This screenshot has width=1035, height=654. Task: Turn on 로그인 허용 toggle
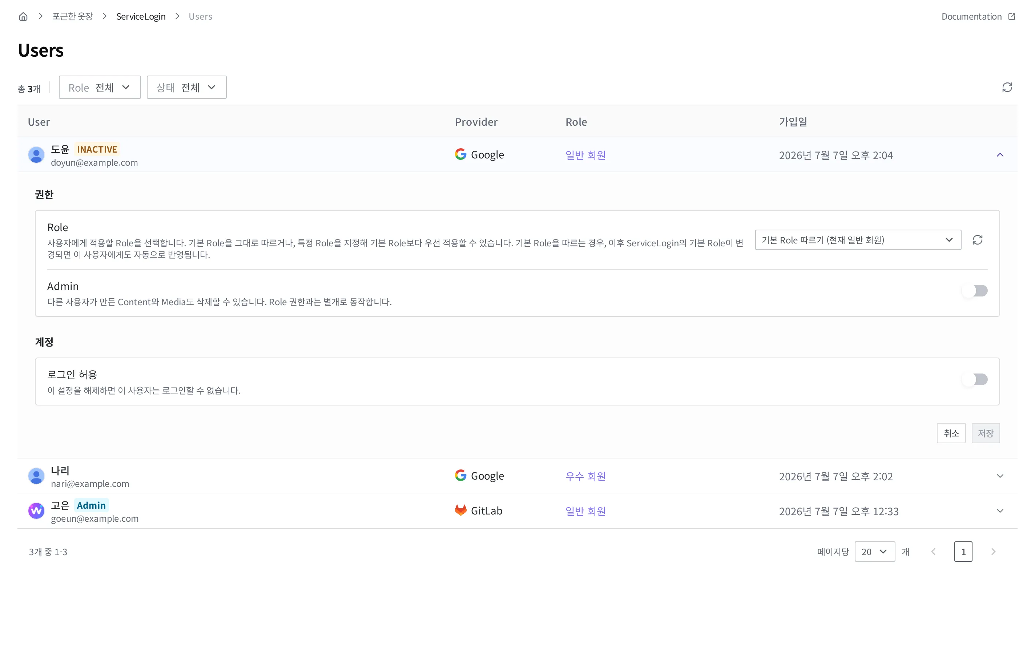[975, 379]
